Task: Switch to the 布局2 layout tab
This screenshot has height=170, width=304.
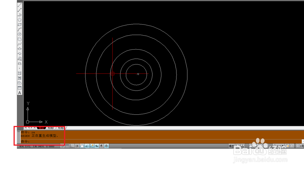Action: [61, 128]
